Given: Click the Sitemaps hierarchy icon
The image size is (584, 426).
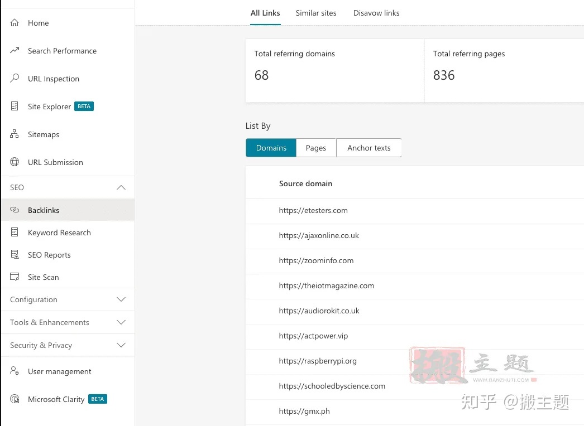Looking at the screenshot, I should coord(15,134).
